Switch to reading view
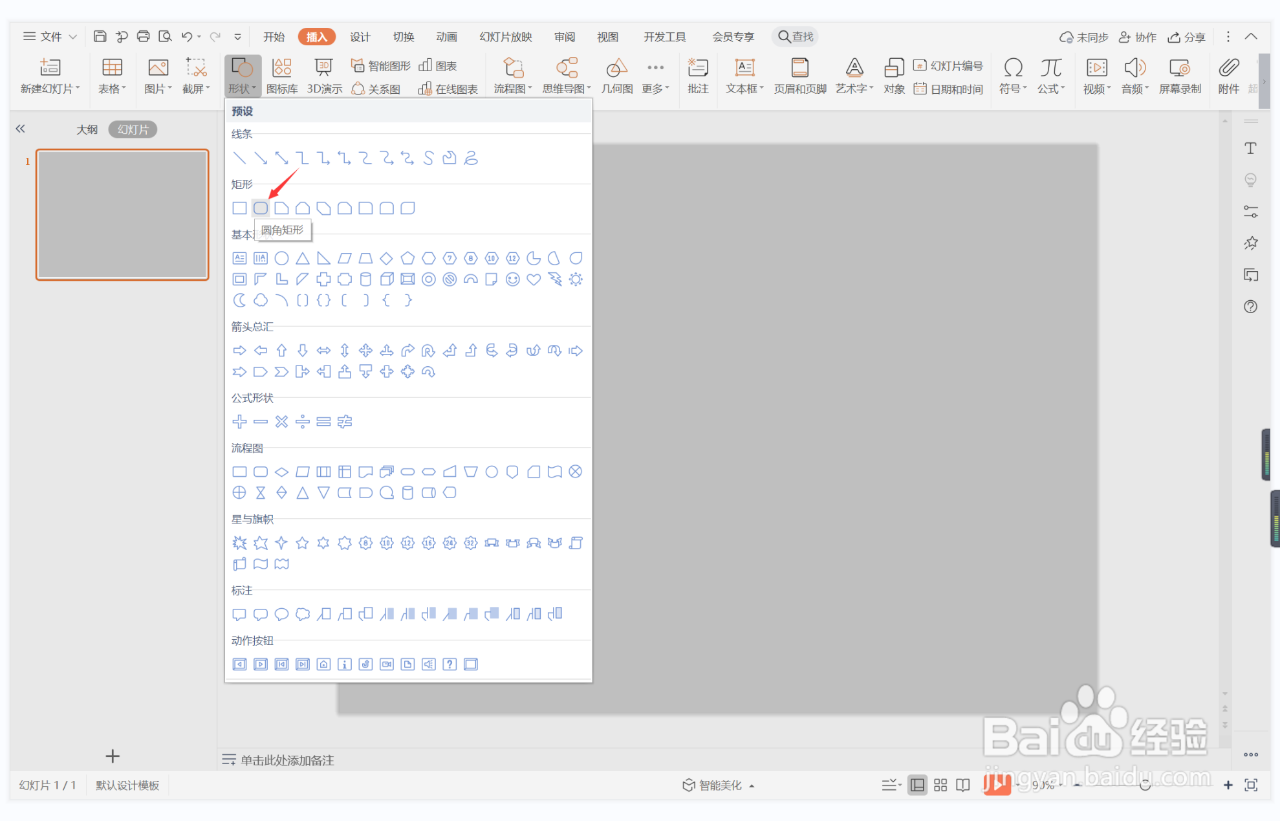This screenshot has height=821, width=1280. (963, 785)
